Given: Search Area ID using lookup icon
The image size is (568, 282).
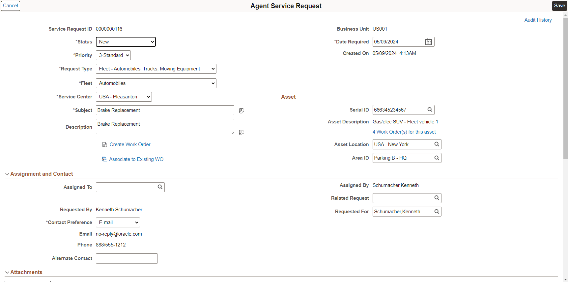Looking at the screenshot, I should pos(437,158).
